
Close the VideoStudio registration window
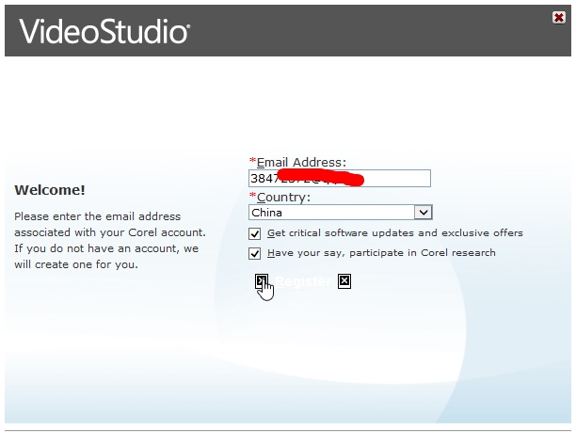point(558,17)
